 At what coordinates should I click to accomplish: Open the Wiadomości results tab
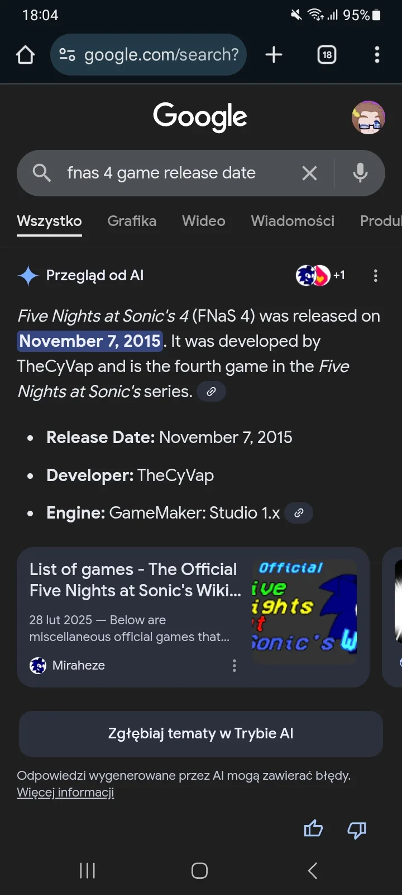[293, 221]
